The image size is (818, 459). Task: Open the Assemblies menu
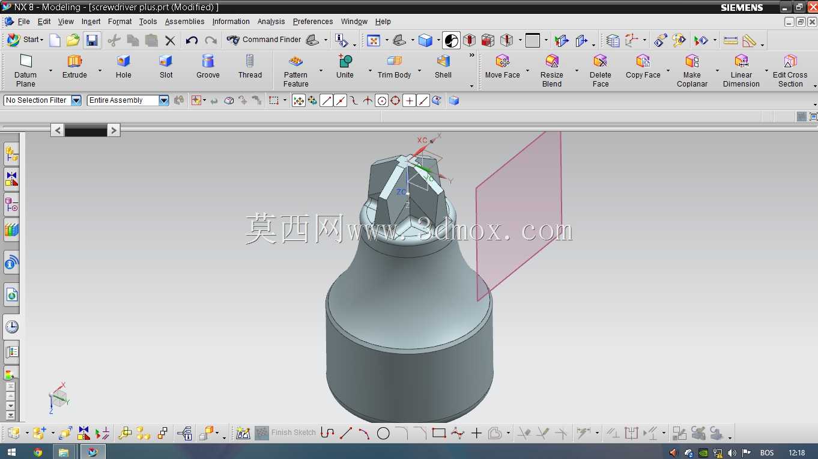[x=184, y=22]
